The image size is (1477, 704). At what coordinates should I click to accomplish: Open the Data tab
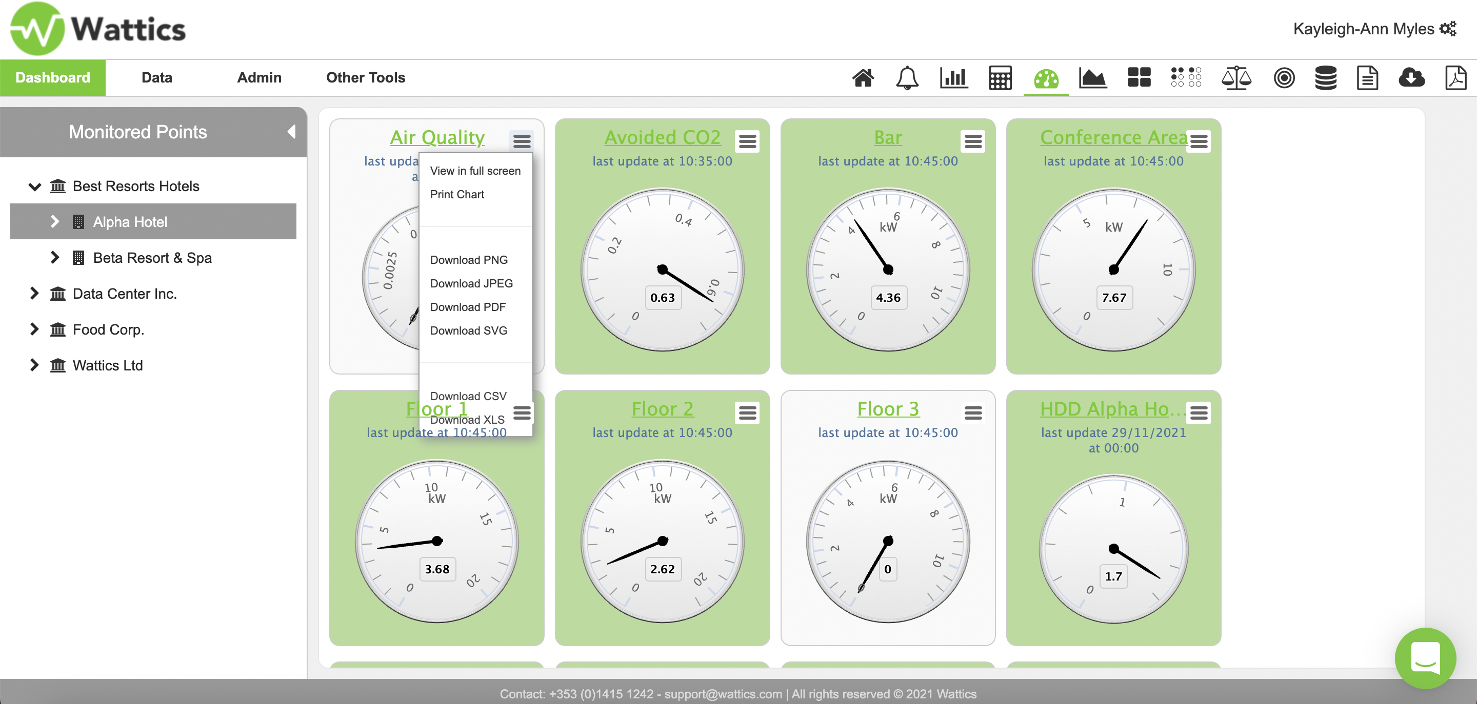(x=156, y=77)
